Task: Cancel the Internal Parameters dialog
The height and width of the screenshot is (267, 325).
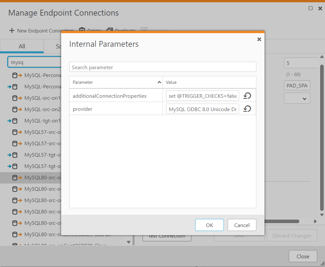Action: [242, 225]
